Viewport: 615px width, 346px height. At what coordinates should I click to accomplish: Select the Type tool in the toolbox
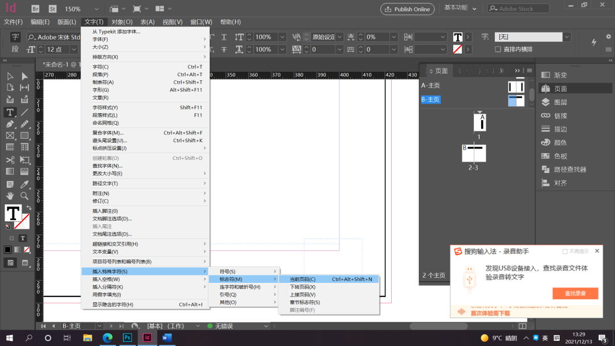(x=10, y=112)
